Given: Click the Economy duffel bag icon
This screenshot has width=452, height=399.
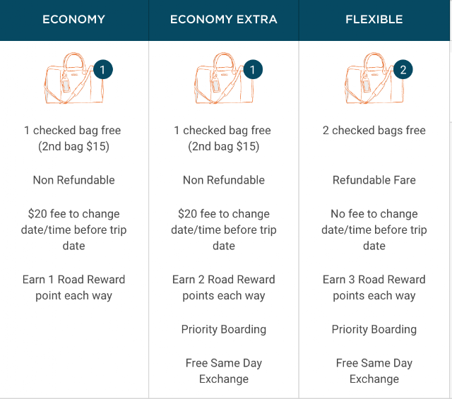Looking at the screenshot, I should (x=73, y=78).
